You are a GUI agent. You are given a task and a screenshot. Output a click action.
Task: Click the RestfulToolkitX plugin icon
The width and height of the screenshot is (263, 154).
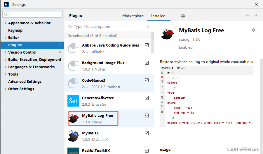[73, 151]
